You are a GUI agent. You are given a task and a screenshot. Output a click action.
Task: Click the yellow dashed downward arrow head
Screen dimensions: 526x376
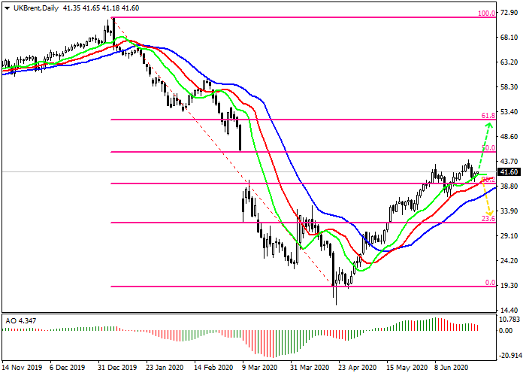[x=489, y=214]
